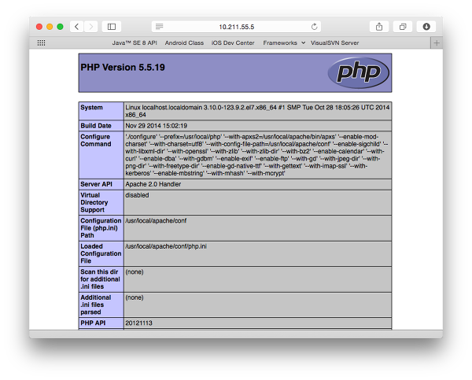Click the Server API label
Screen dimensions: 472x380
(x=96, y=184)
